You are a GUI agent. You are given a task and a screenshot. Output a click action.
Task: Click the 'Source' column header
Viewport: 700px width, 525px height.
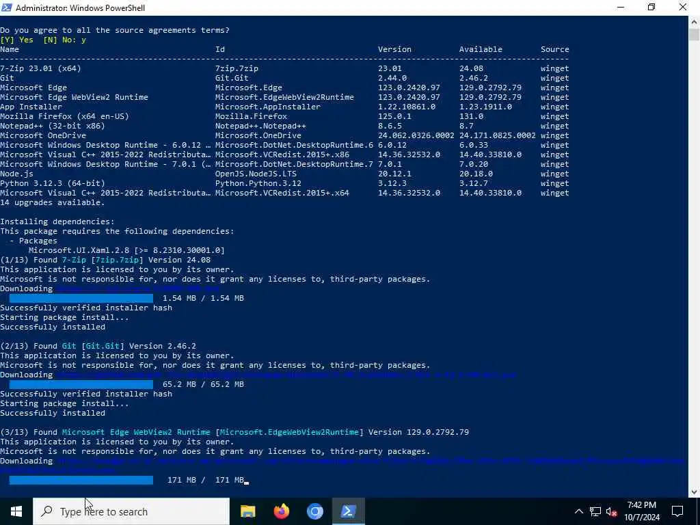coord(555,49)
